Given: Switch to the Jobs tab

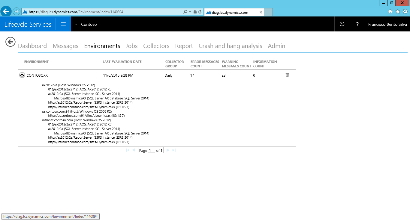Looking at the screenshot, I should pos(131,46).
